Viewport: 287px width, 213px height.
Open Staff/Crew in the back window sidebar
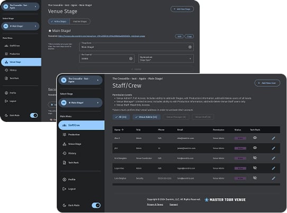[x=21, y=46]
